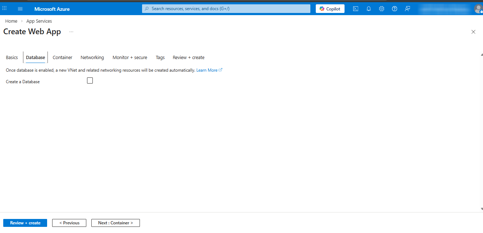The width and height of the screenshot is (483, 233).
Task: Enable the Create a Database checkbox
Action: click(90, 81)
